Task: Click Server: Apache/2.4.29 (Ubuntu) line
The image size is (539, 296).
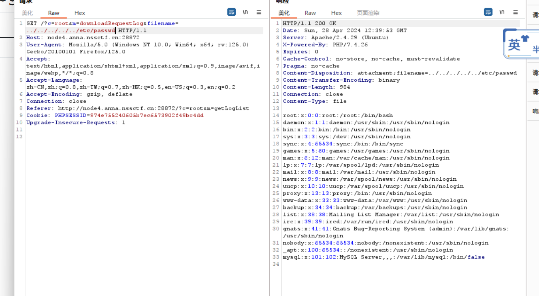Action: coord(336,38)
